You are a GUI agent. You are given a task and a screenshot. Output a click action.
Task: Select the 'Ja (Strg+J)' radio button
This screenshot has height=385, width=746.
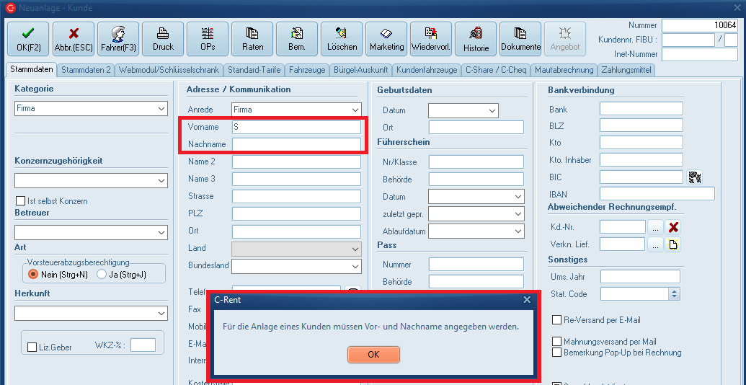tap(102, 274)
